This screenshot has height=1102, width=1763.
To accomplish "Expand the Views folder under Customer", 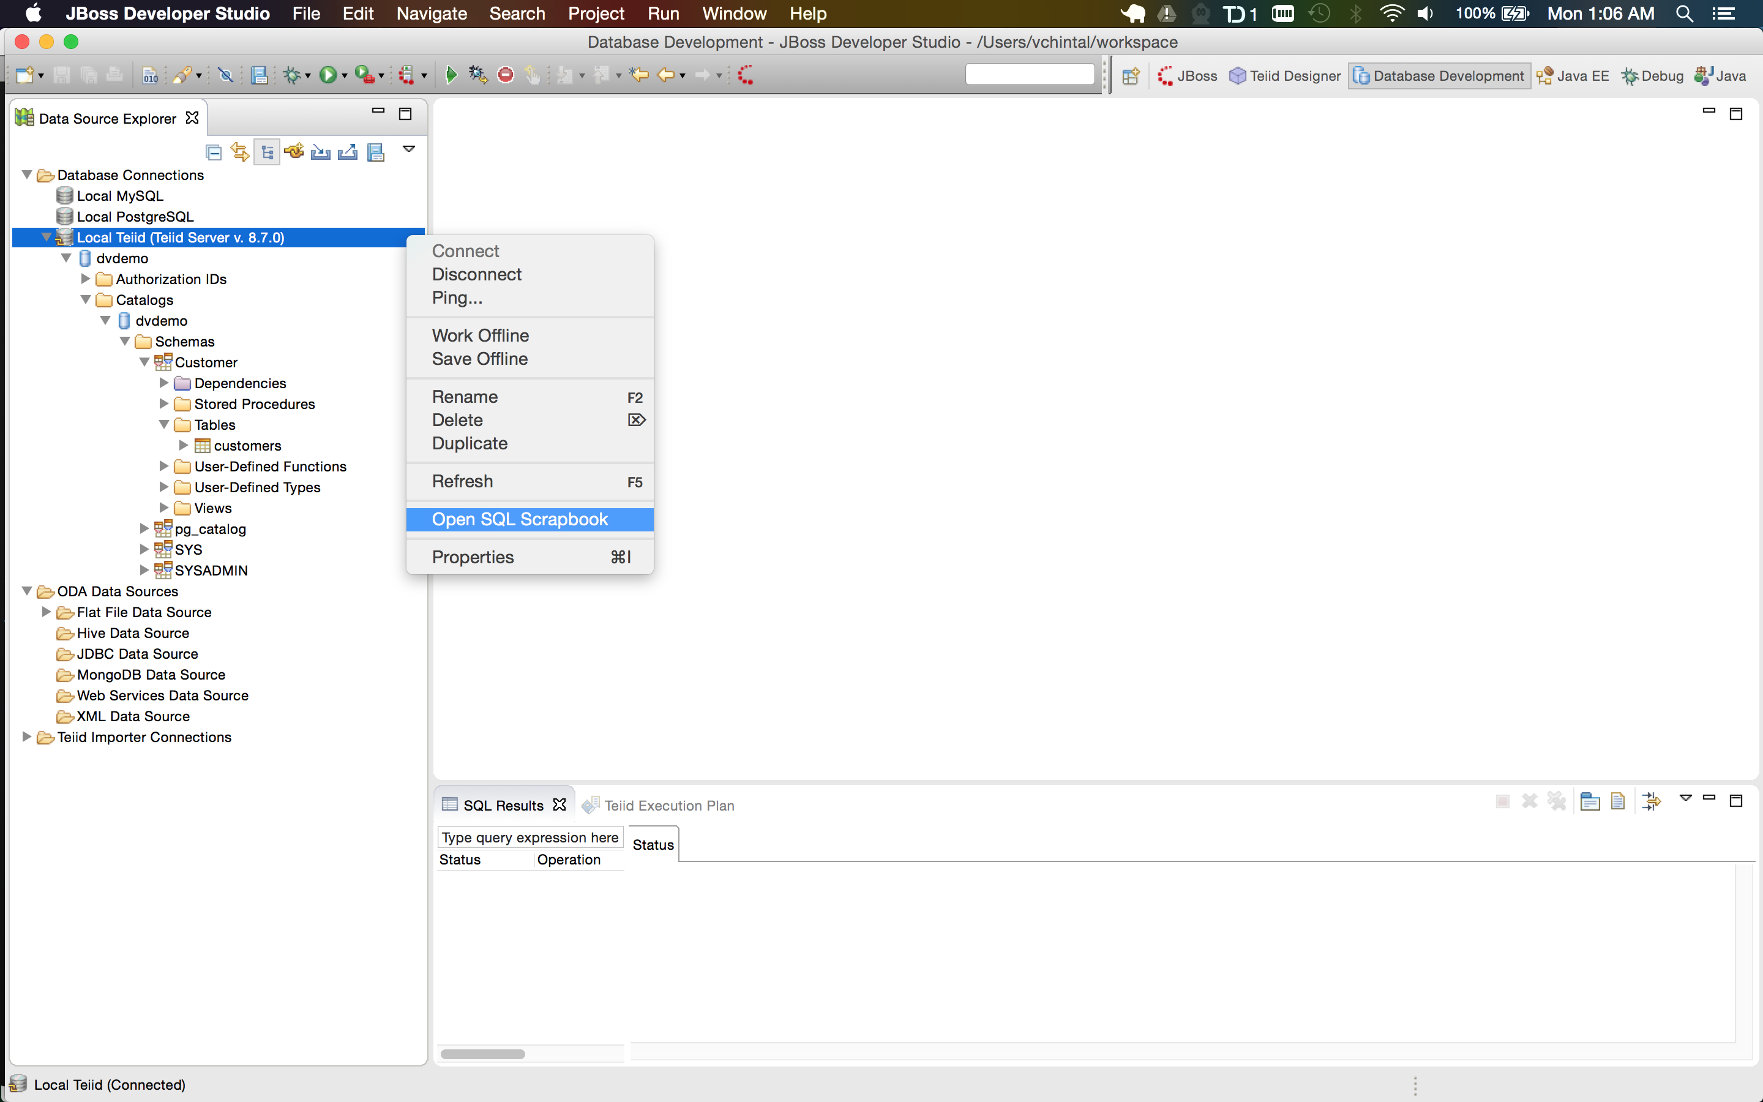I will point(164,508).
